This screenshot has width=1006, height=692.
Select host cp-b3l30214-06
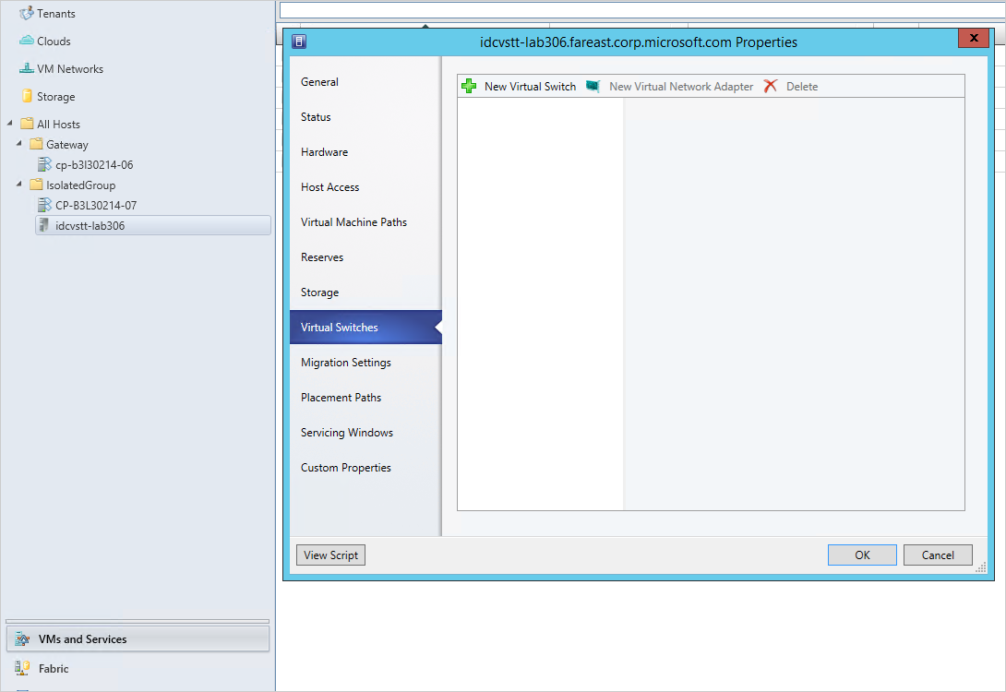[x=94, y=165]
